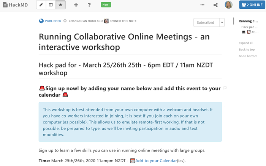
Task: Show the 2 ONLINE users list
Action: pyautogui.click(x=252, y=5)
